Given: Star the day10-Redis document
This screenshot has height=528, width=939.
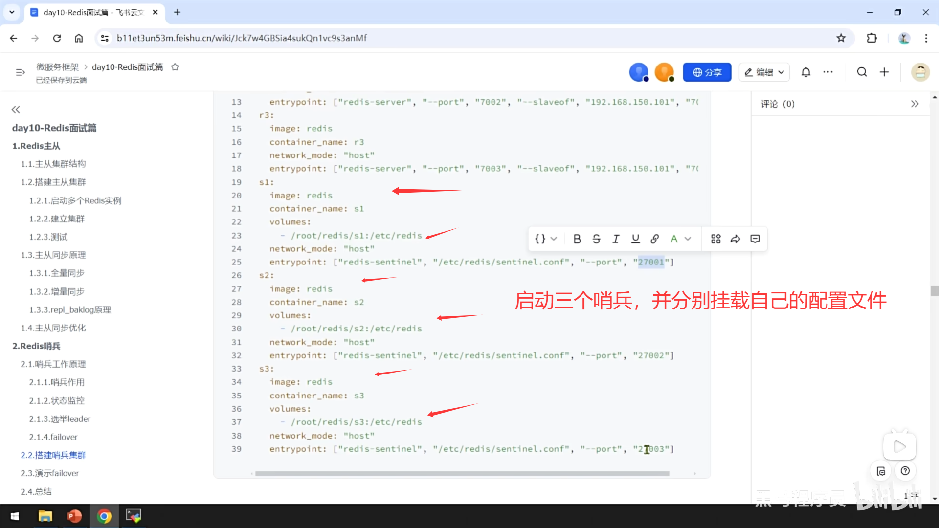Looking at the screenshot, I should click(x=175, y=67).
